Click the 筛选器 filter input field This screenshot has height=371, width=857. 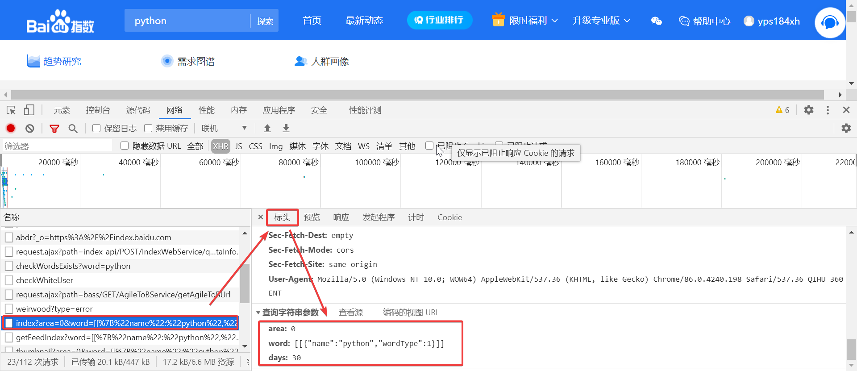[x=58, y=146]
